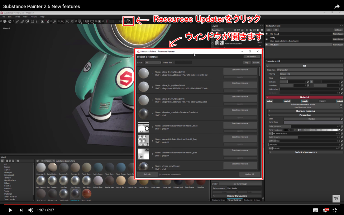This screenshot has width=344, height=215.
Task: Select the Eraser tool
Action: 22,21
